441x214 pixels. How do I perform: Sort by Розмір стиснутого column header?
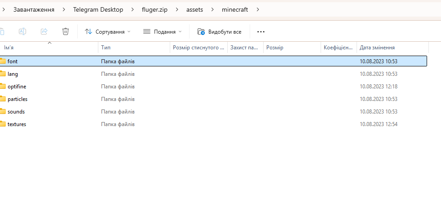(199, 48)
